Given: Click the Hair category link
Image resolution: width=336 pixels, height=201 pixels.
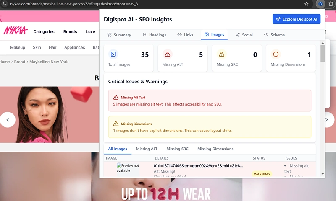Looking at the screenshot, I should [52, 47].
